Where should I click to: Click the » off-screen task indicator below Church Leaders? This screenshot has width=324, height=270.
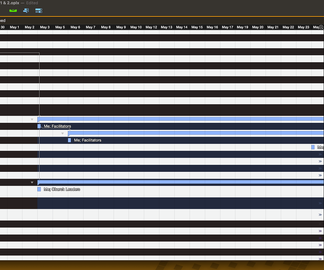321,203
